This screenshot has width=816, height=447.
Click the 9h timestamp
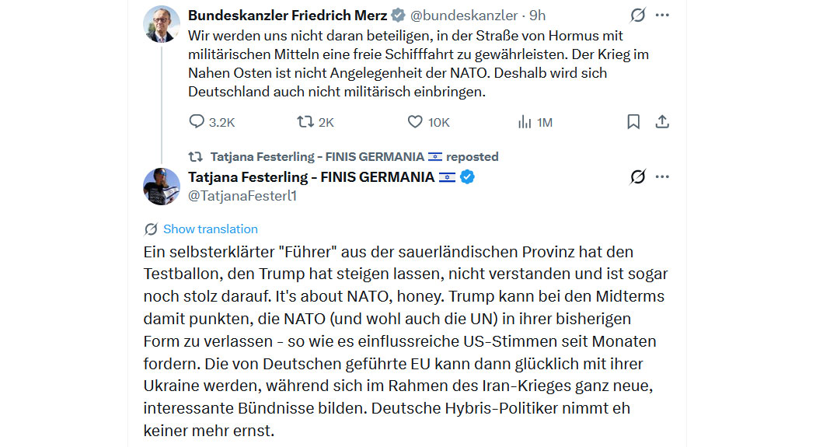click(x=538, y=15)
